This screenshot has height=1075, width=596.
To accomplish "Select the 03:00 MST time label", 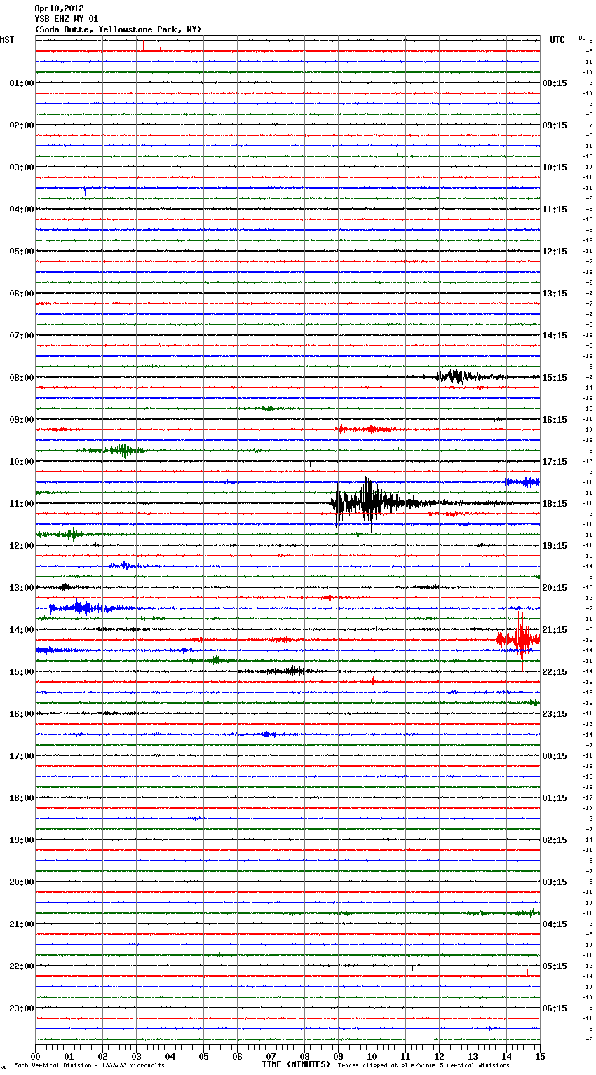I will pos(21,167).
